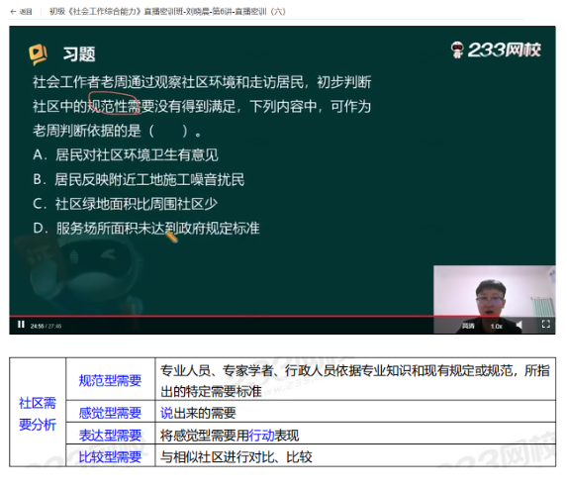Image resolution: width=567 pixels, height=489 pixels.
Task: Click the 比较型需要 table label
Action: point(110,456)
